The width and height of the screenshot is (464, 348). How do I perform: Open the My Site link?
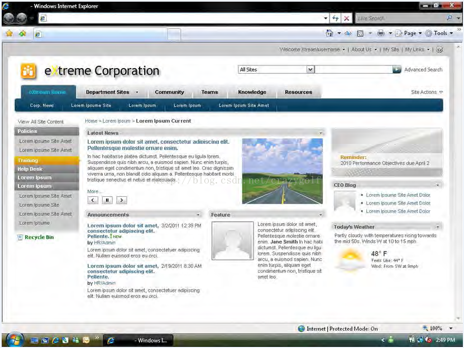(391, 50)
